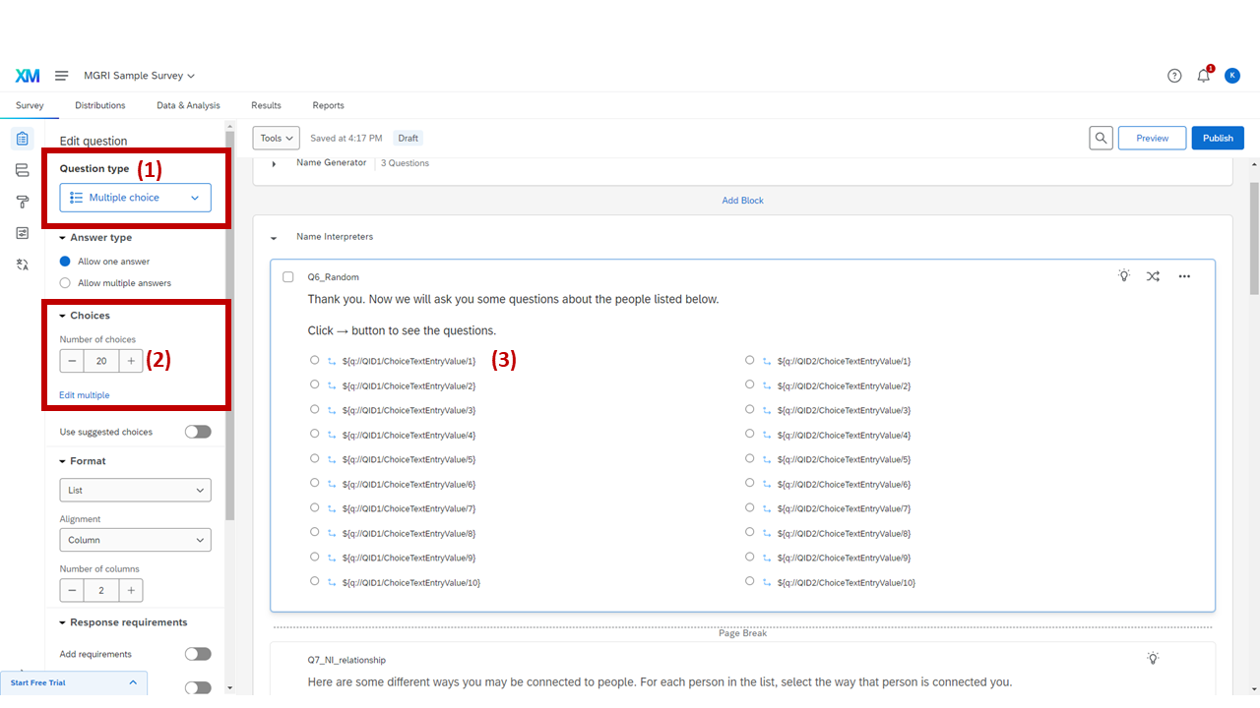Open Survey options using the sliders icon

tap(22, 232)
